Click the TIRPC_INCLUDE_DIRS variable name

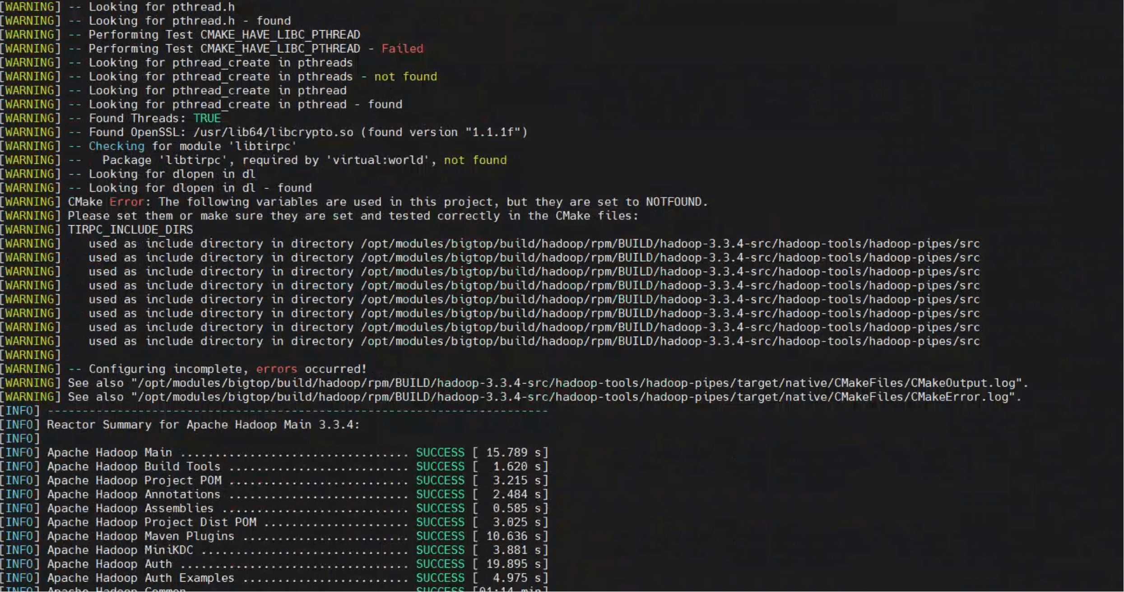pos(130,230)
